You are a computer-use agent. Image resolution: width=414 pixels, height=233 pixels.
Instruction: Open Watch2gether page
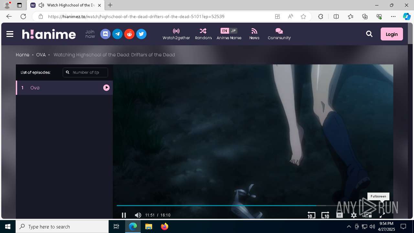(x=176, y=34)
